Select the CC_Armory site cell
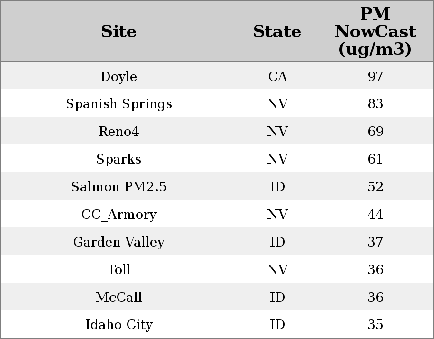434x339 pixels. pyautogui.click(x=119, y=215)
